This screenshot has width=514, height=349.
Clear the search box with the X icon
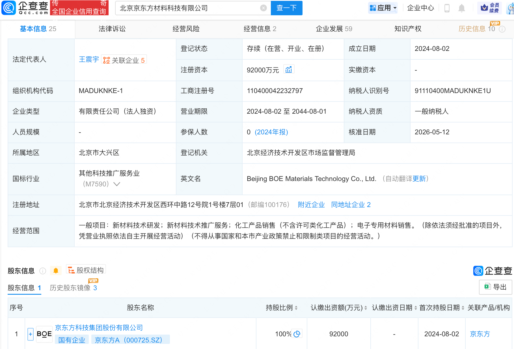tap(264, 8)
